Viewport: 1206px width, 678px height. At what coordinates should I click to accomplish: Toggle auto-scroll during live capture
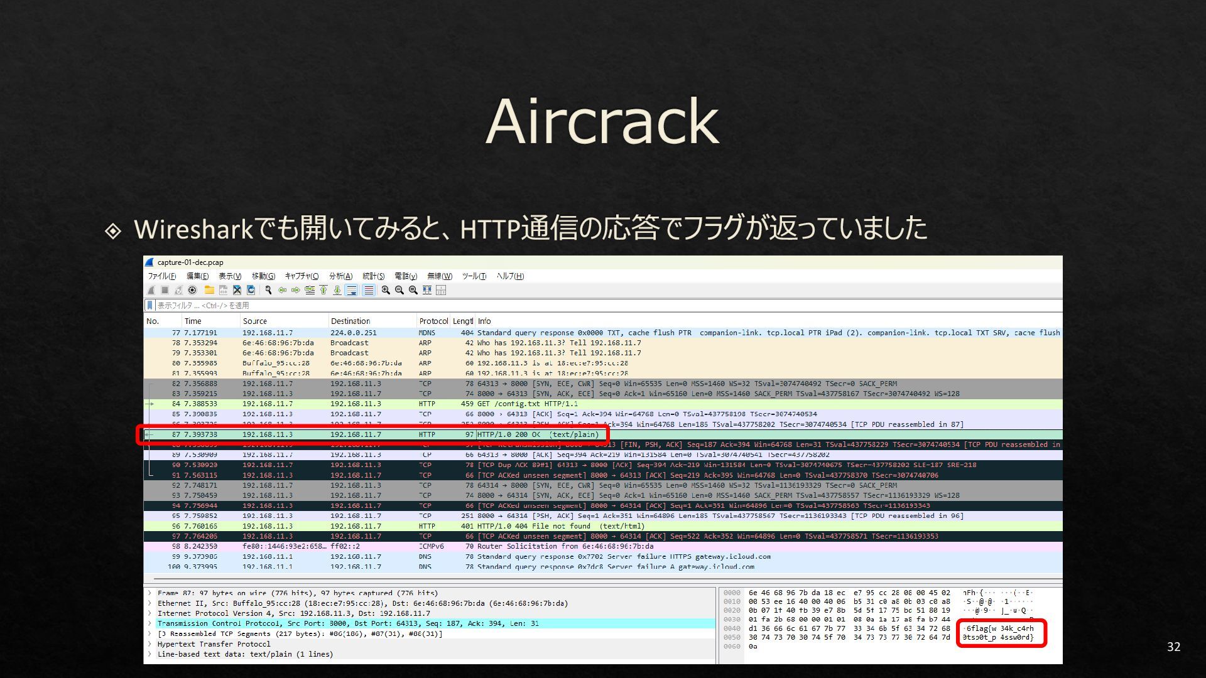click(x=352, y=290)
